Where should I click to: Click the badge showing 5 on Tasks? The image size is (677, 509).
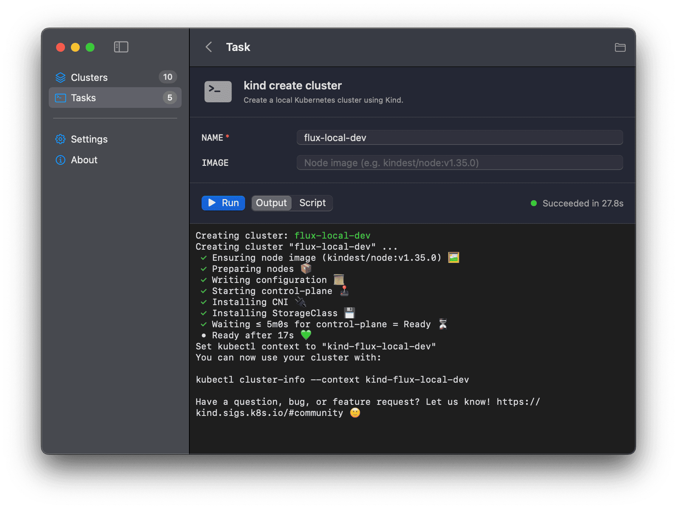click(x=169, y=98)
